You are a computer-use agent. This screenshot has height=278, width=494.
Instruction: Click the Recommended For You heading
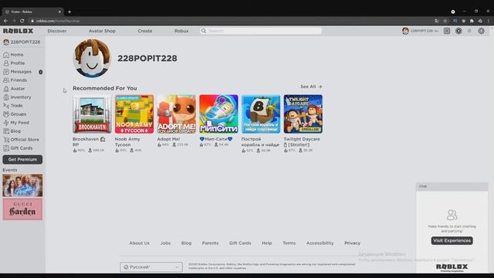[x=105, y=88]
